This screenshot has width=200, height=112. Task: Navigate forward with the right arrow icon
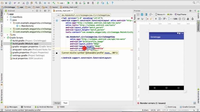pyautogui.click(x=49, y=3)
